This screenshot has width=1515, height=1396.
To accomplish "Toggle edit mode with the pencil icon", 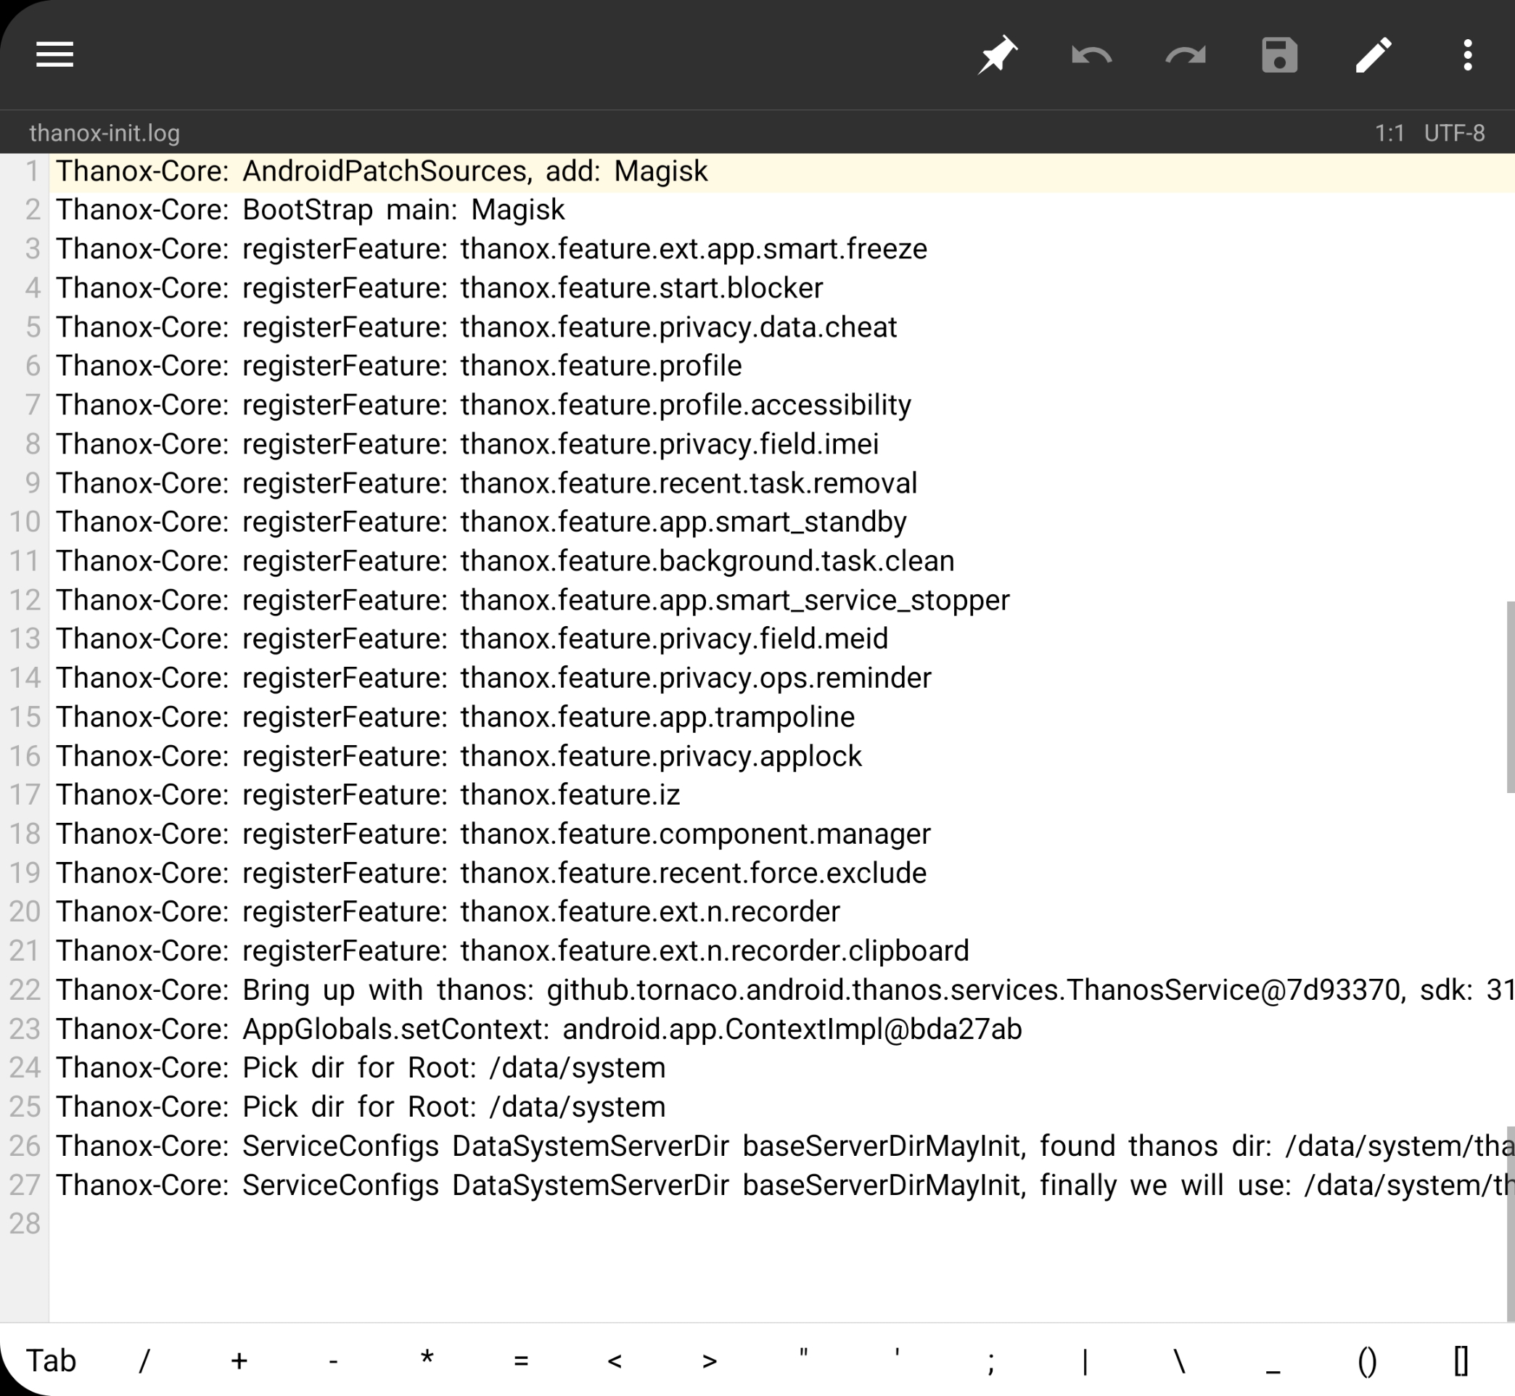I will [x=1373, y=54].
